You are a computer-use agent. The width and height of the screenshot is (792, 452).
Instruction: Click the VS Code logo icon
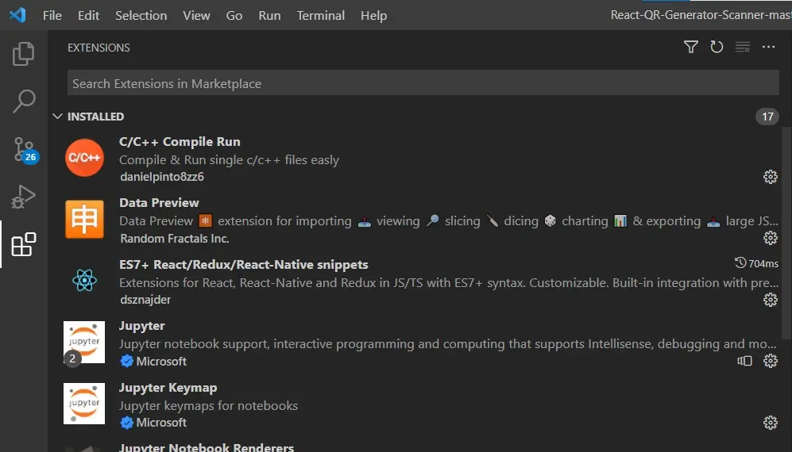[17, 15]
